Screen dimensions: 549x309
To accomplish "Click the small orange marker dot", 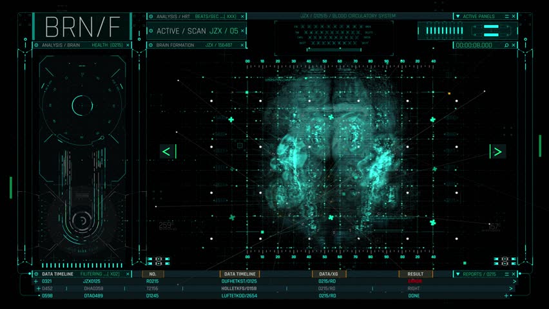I will point(449,94).
